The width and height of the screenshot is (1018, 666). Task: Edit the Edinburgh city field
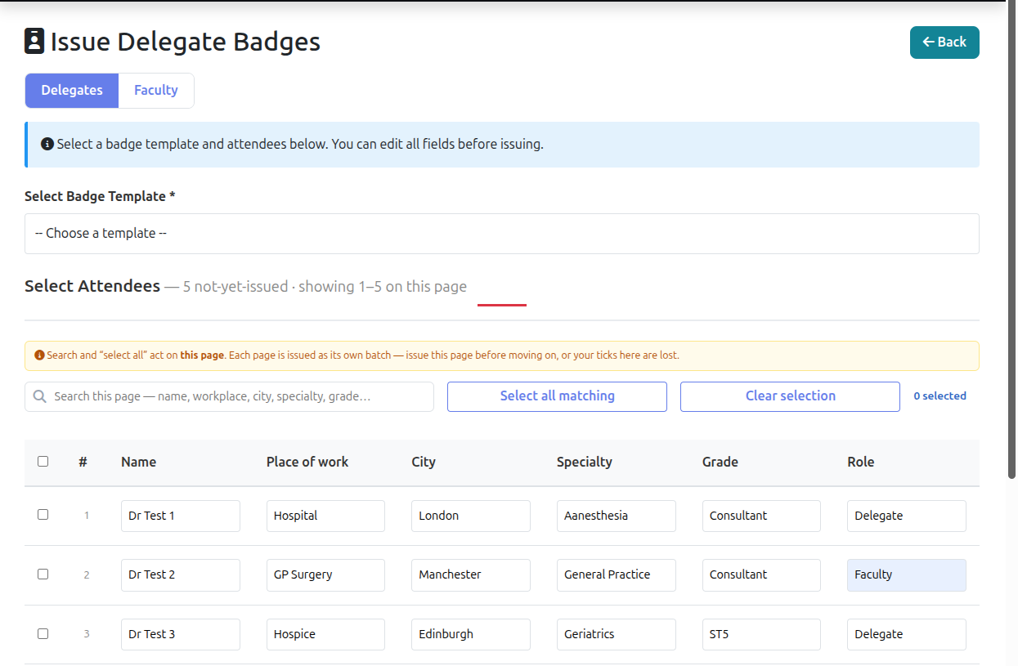coord(471,635)
